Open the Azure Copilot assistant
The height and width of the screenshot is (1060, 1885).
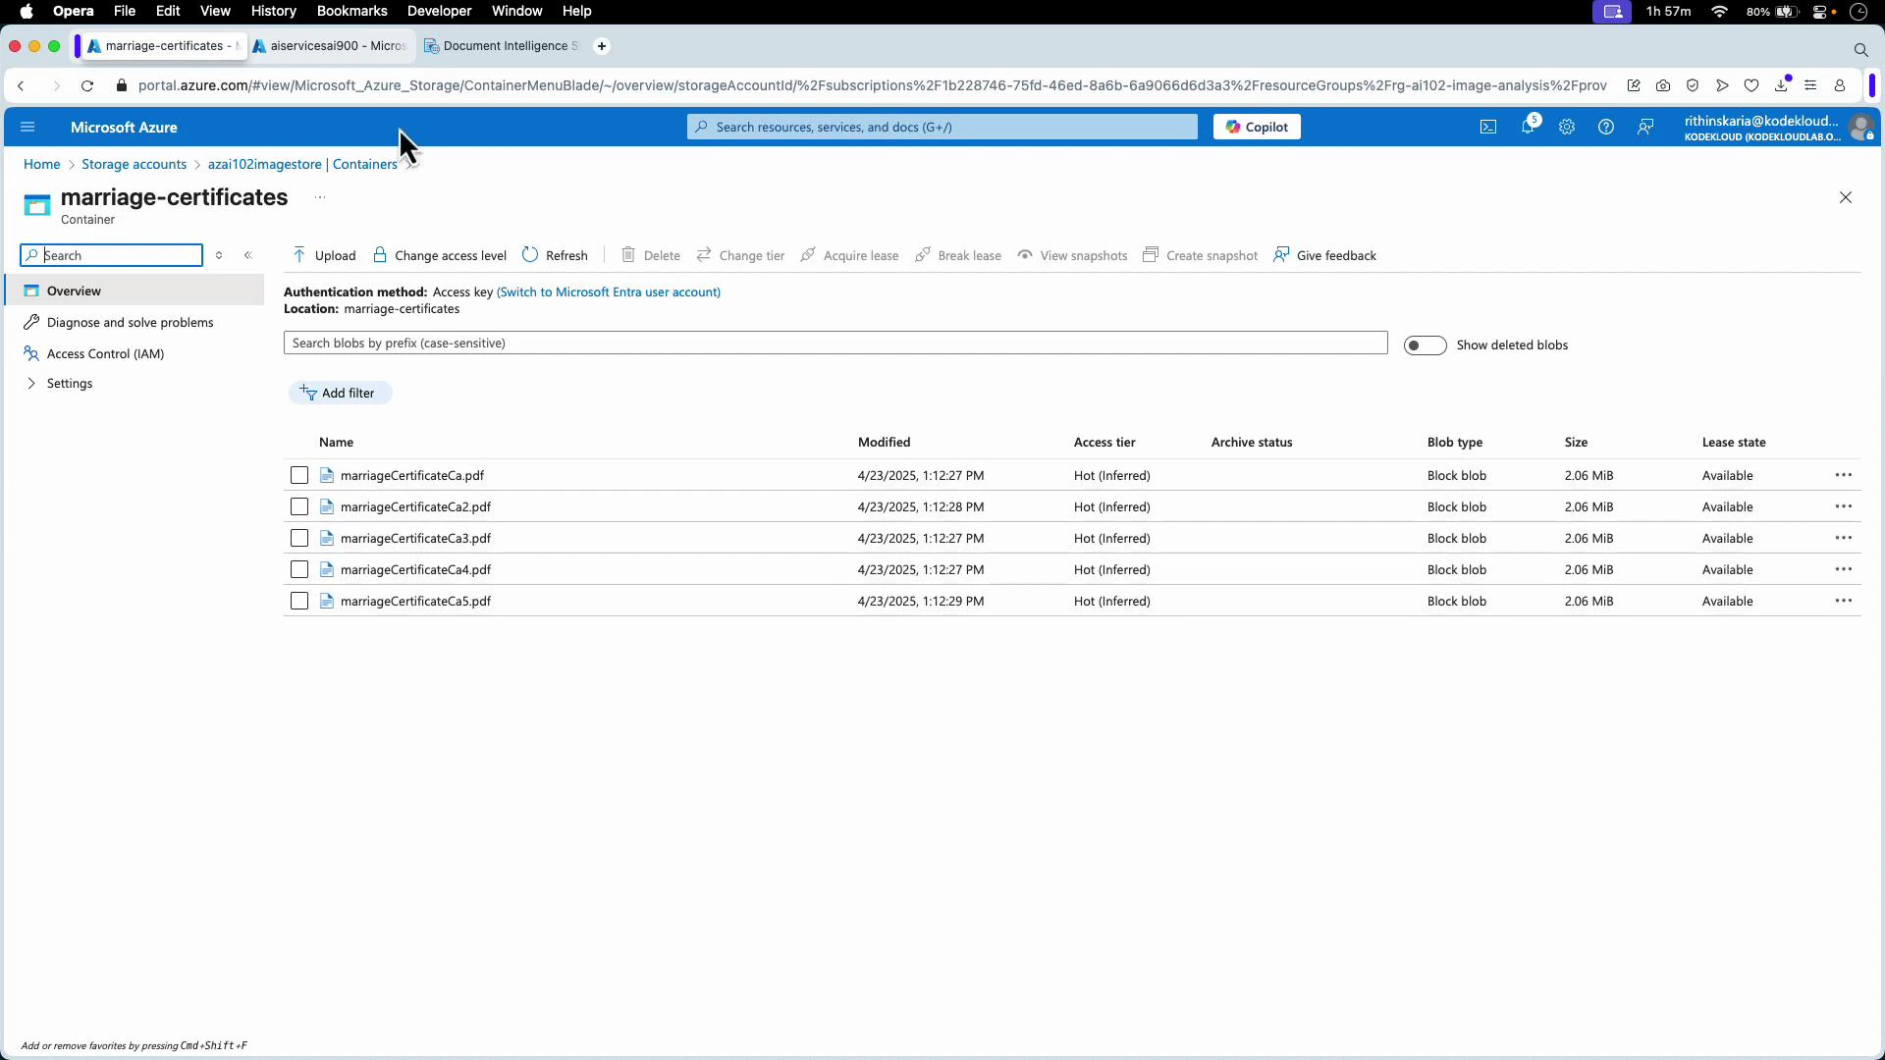point(1256,126)
